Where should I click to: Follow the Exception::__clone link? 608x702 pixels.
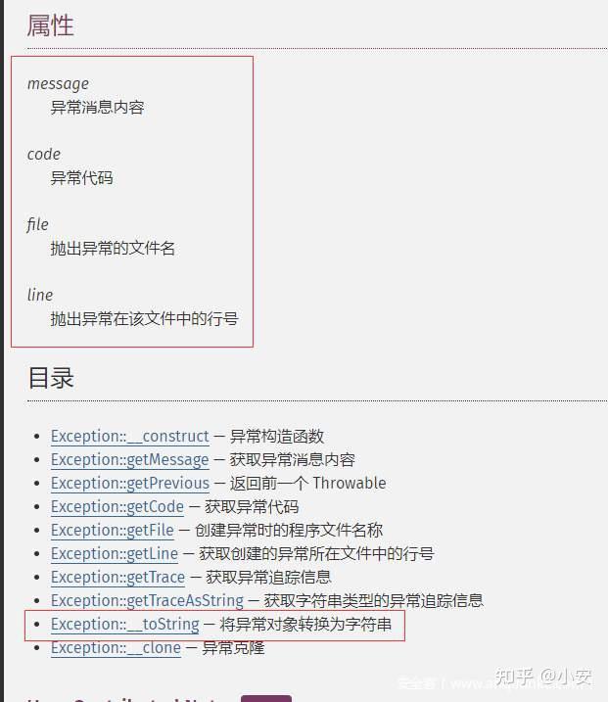(116, 648)
